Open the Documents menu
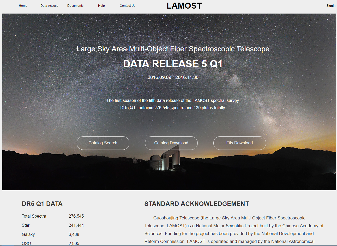 coord(75,6)
